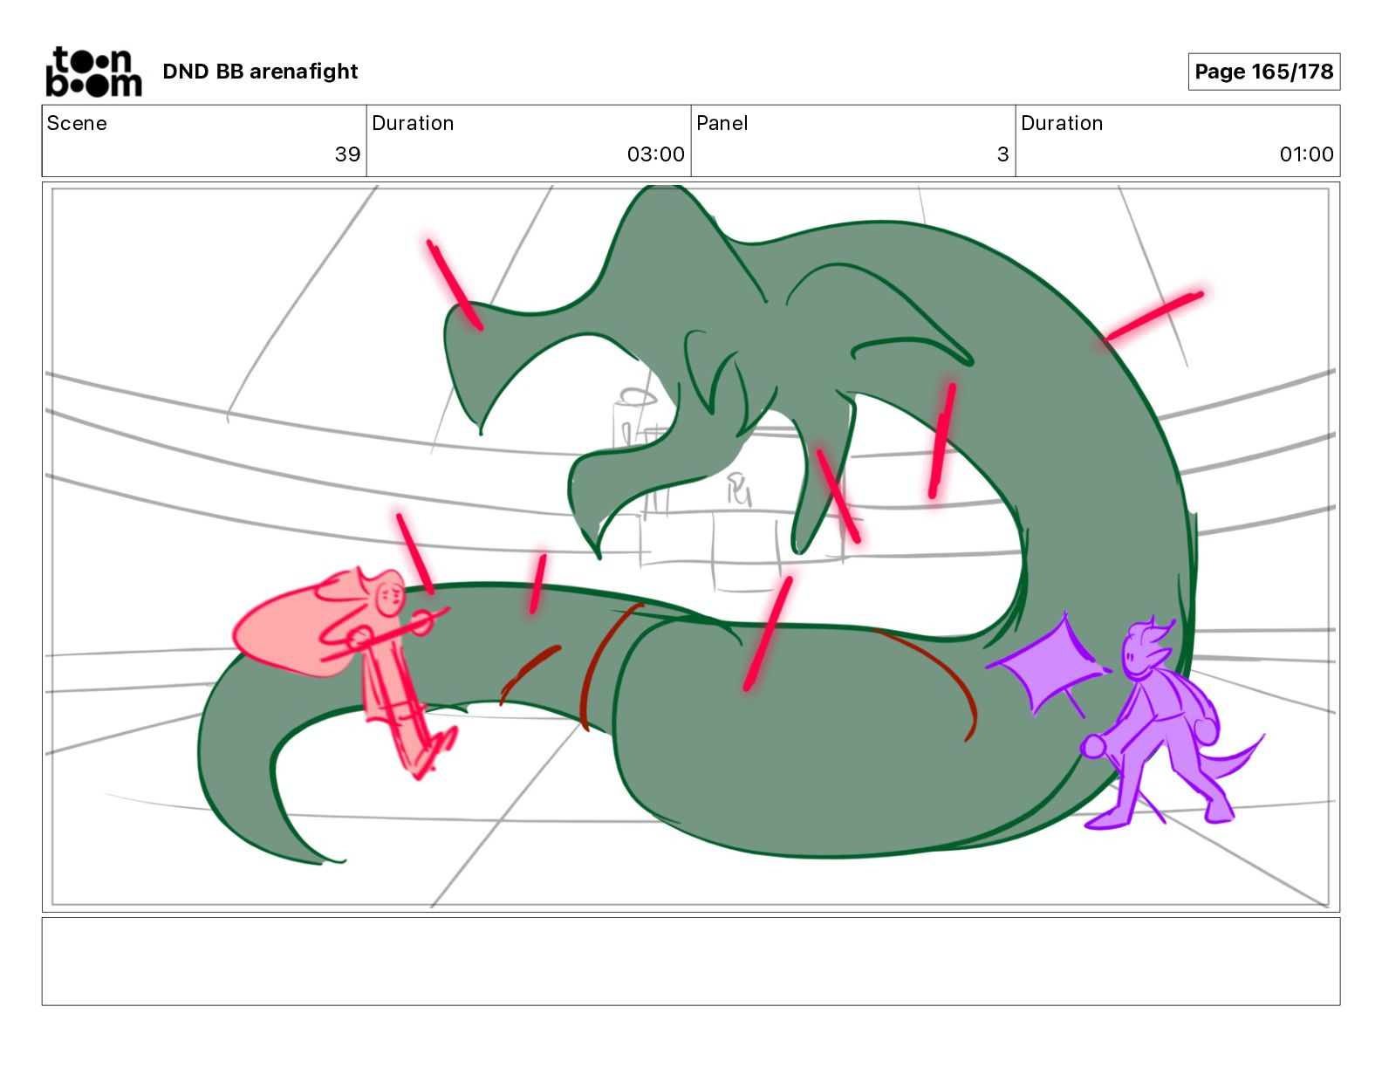
Task: Select panel number '3'
Action: pyautogui.click(x=1002, y=154)
